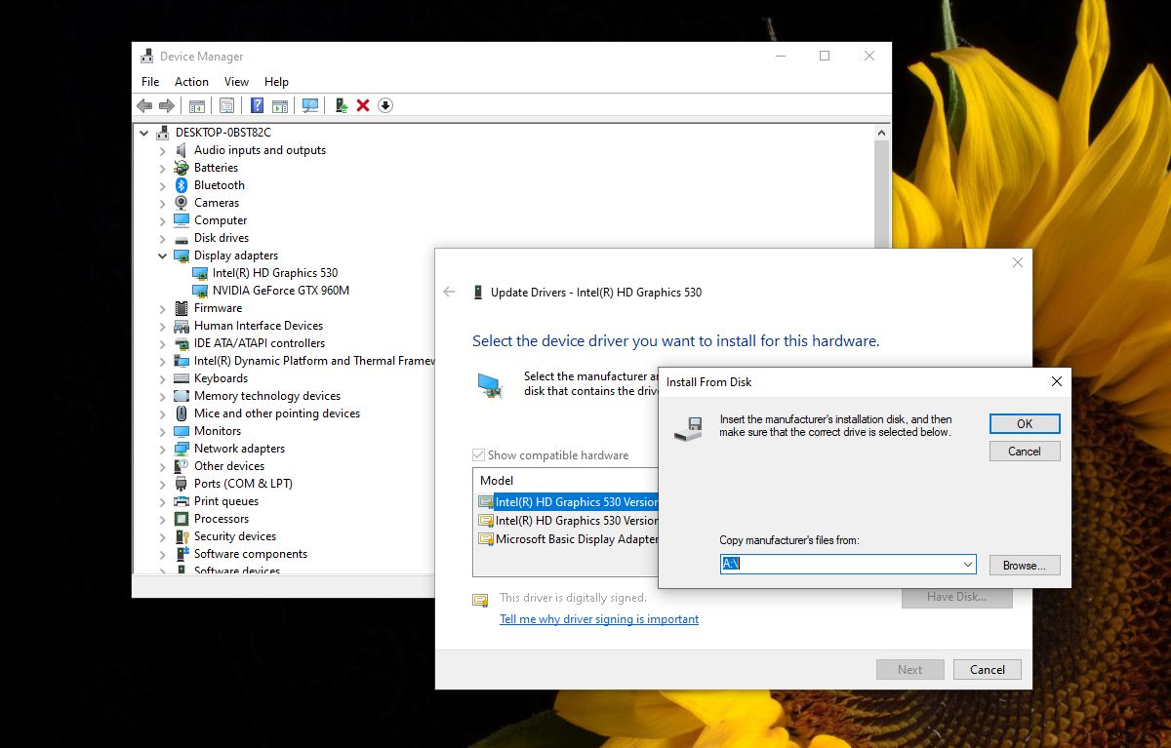
Task: Expand the Memory technology devices node
Action: (163, 396)
